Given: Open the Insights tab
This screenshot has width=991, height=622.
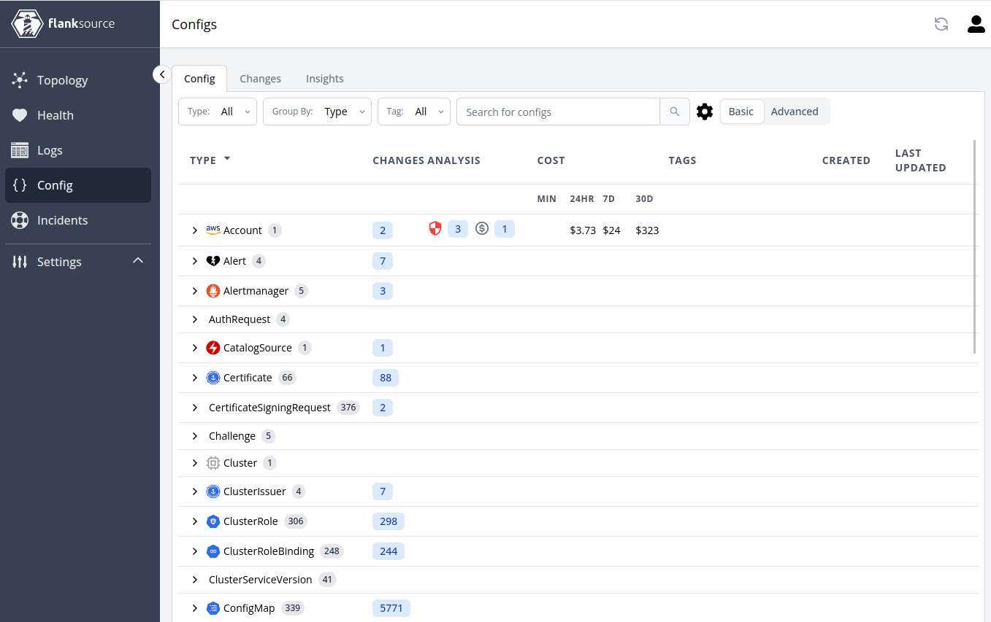Looking at the screenshot, I should (x=324, y=79).
